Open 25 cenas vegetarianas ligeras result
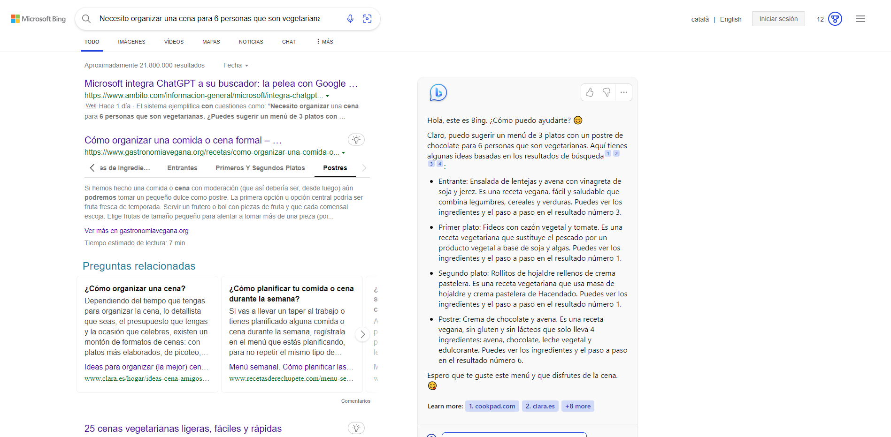891x437 pixels. click(183, 429)
